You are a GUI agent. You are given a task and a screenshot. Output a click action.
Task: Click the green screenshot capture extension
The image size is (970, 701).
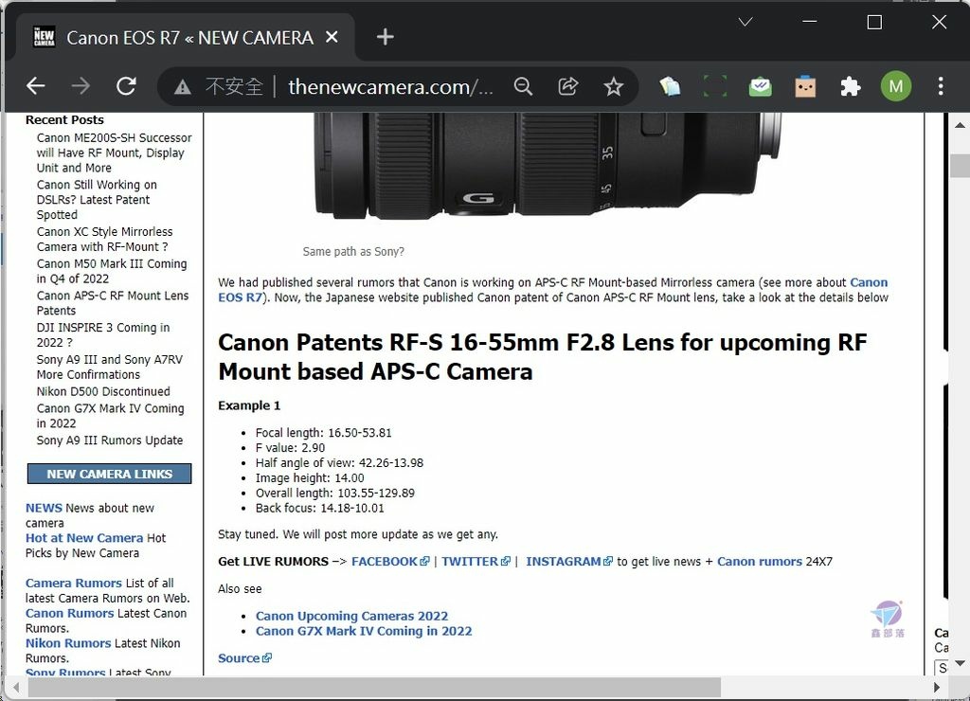click(715, 86)
